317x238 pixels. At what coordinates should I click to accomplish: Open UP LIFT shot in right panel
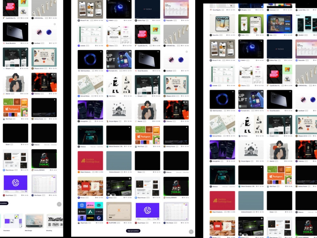point(251,99)
